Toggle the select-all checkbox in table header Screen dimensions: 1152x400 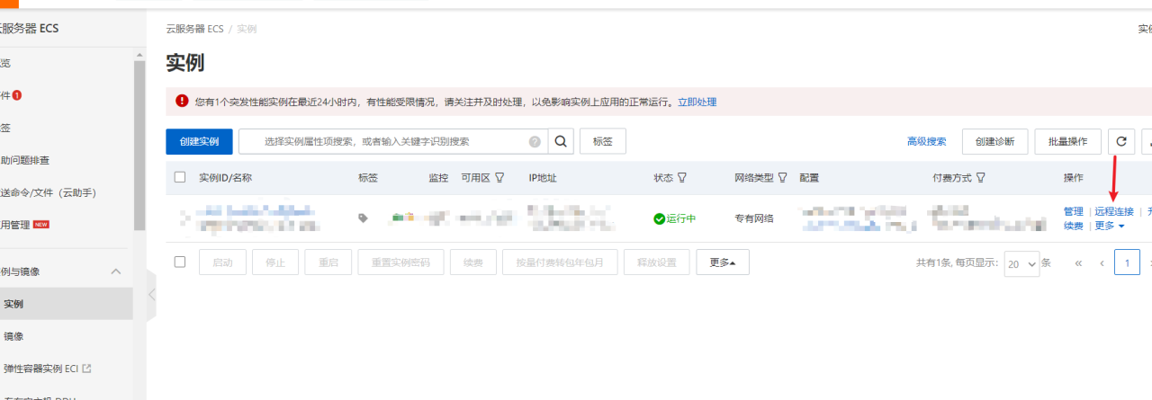(180, 177)
